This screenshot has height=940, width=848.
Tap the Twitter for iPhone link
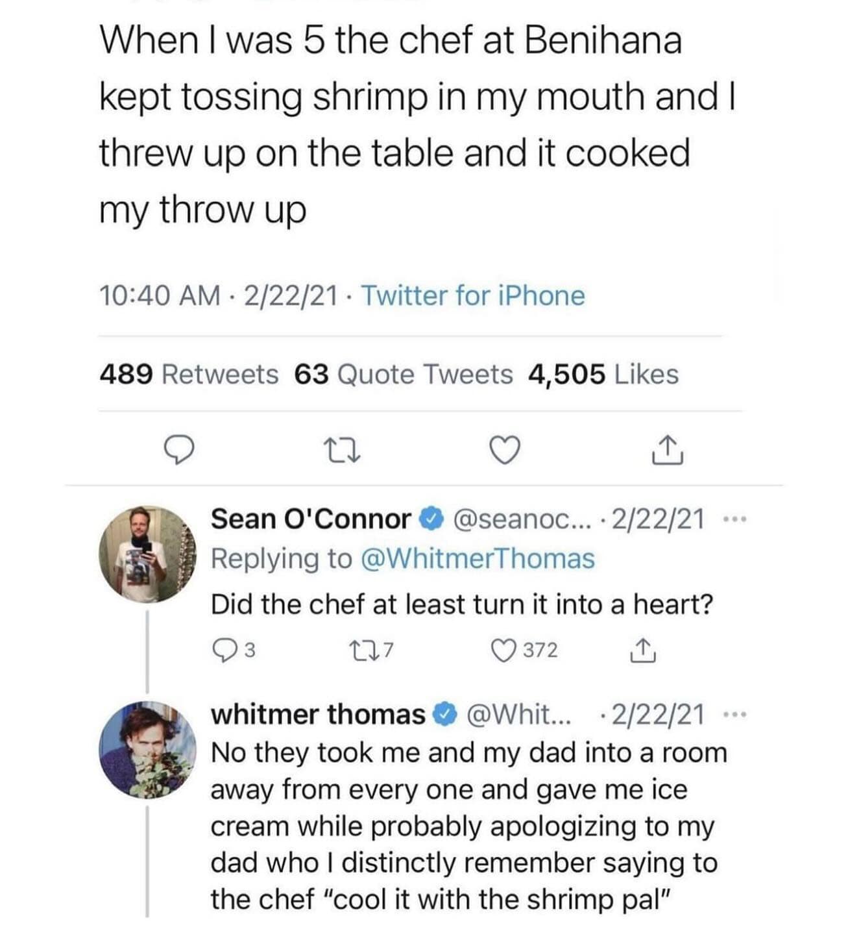pos(473,296)
